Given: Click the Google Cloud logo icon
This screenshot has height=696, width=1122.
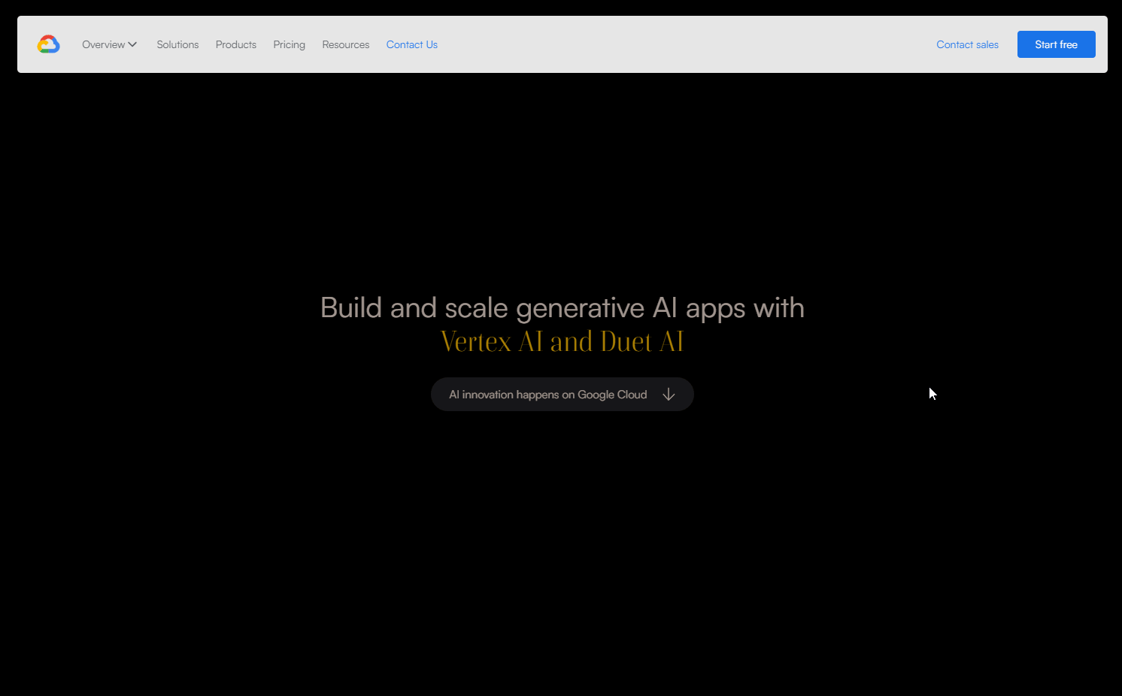Looking at the screenshot, I should pyautogui.click(x=48, y=44).
